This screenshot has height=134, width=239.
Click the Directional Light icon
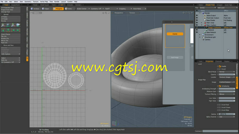pos(203,37)
